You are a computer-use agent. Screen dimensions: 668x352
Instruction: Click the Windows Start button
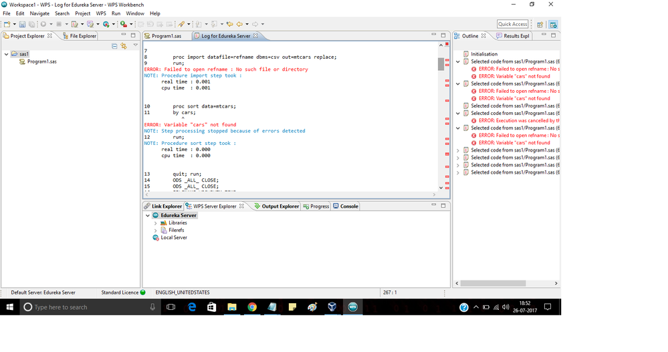click(x=10, y=307)
